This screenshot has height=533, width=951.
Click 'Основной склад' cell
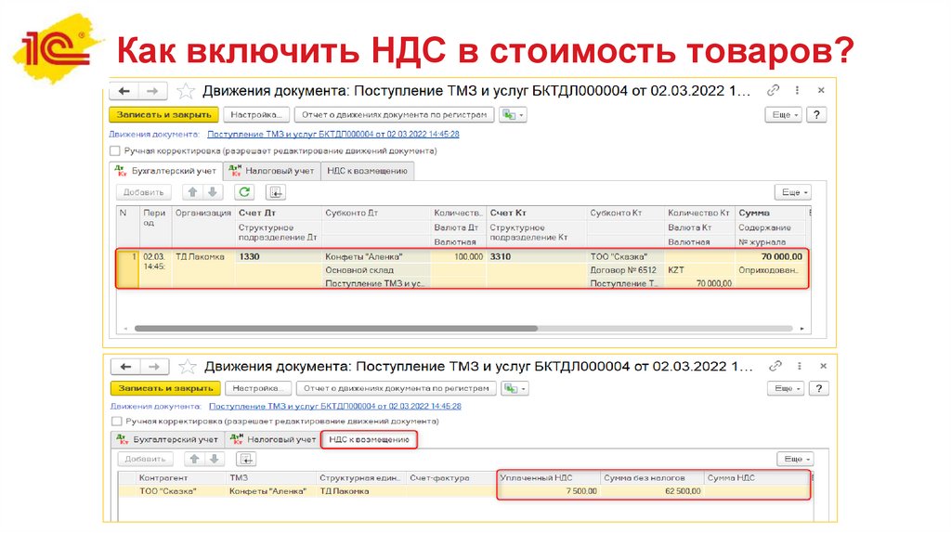tap(376, 270)
